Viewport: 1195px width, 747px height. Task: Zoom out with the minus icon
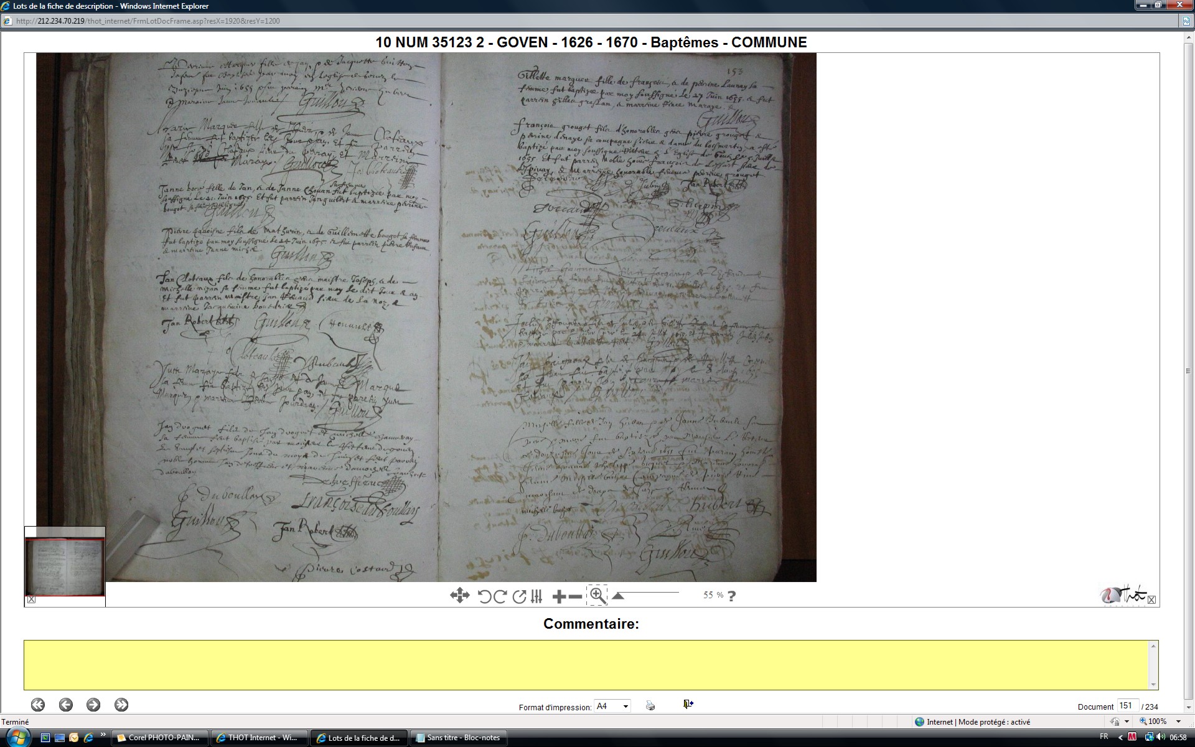pyautogui.click(x=576, y=597)
